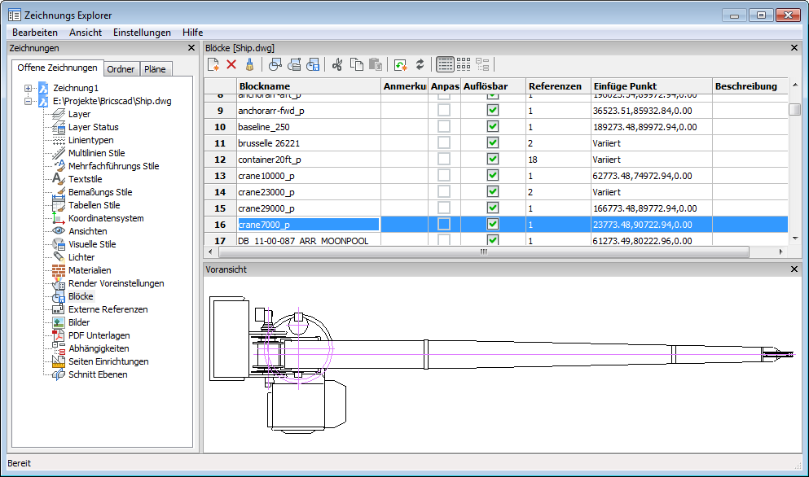Click the Regenerate refresh arrows icon

pos(420,64)
